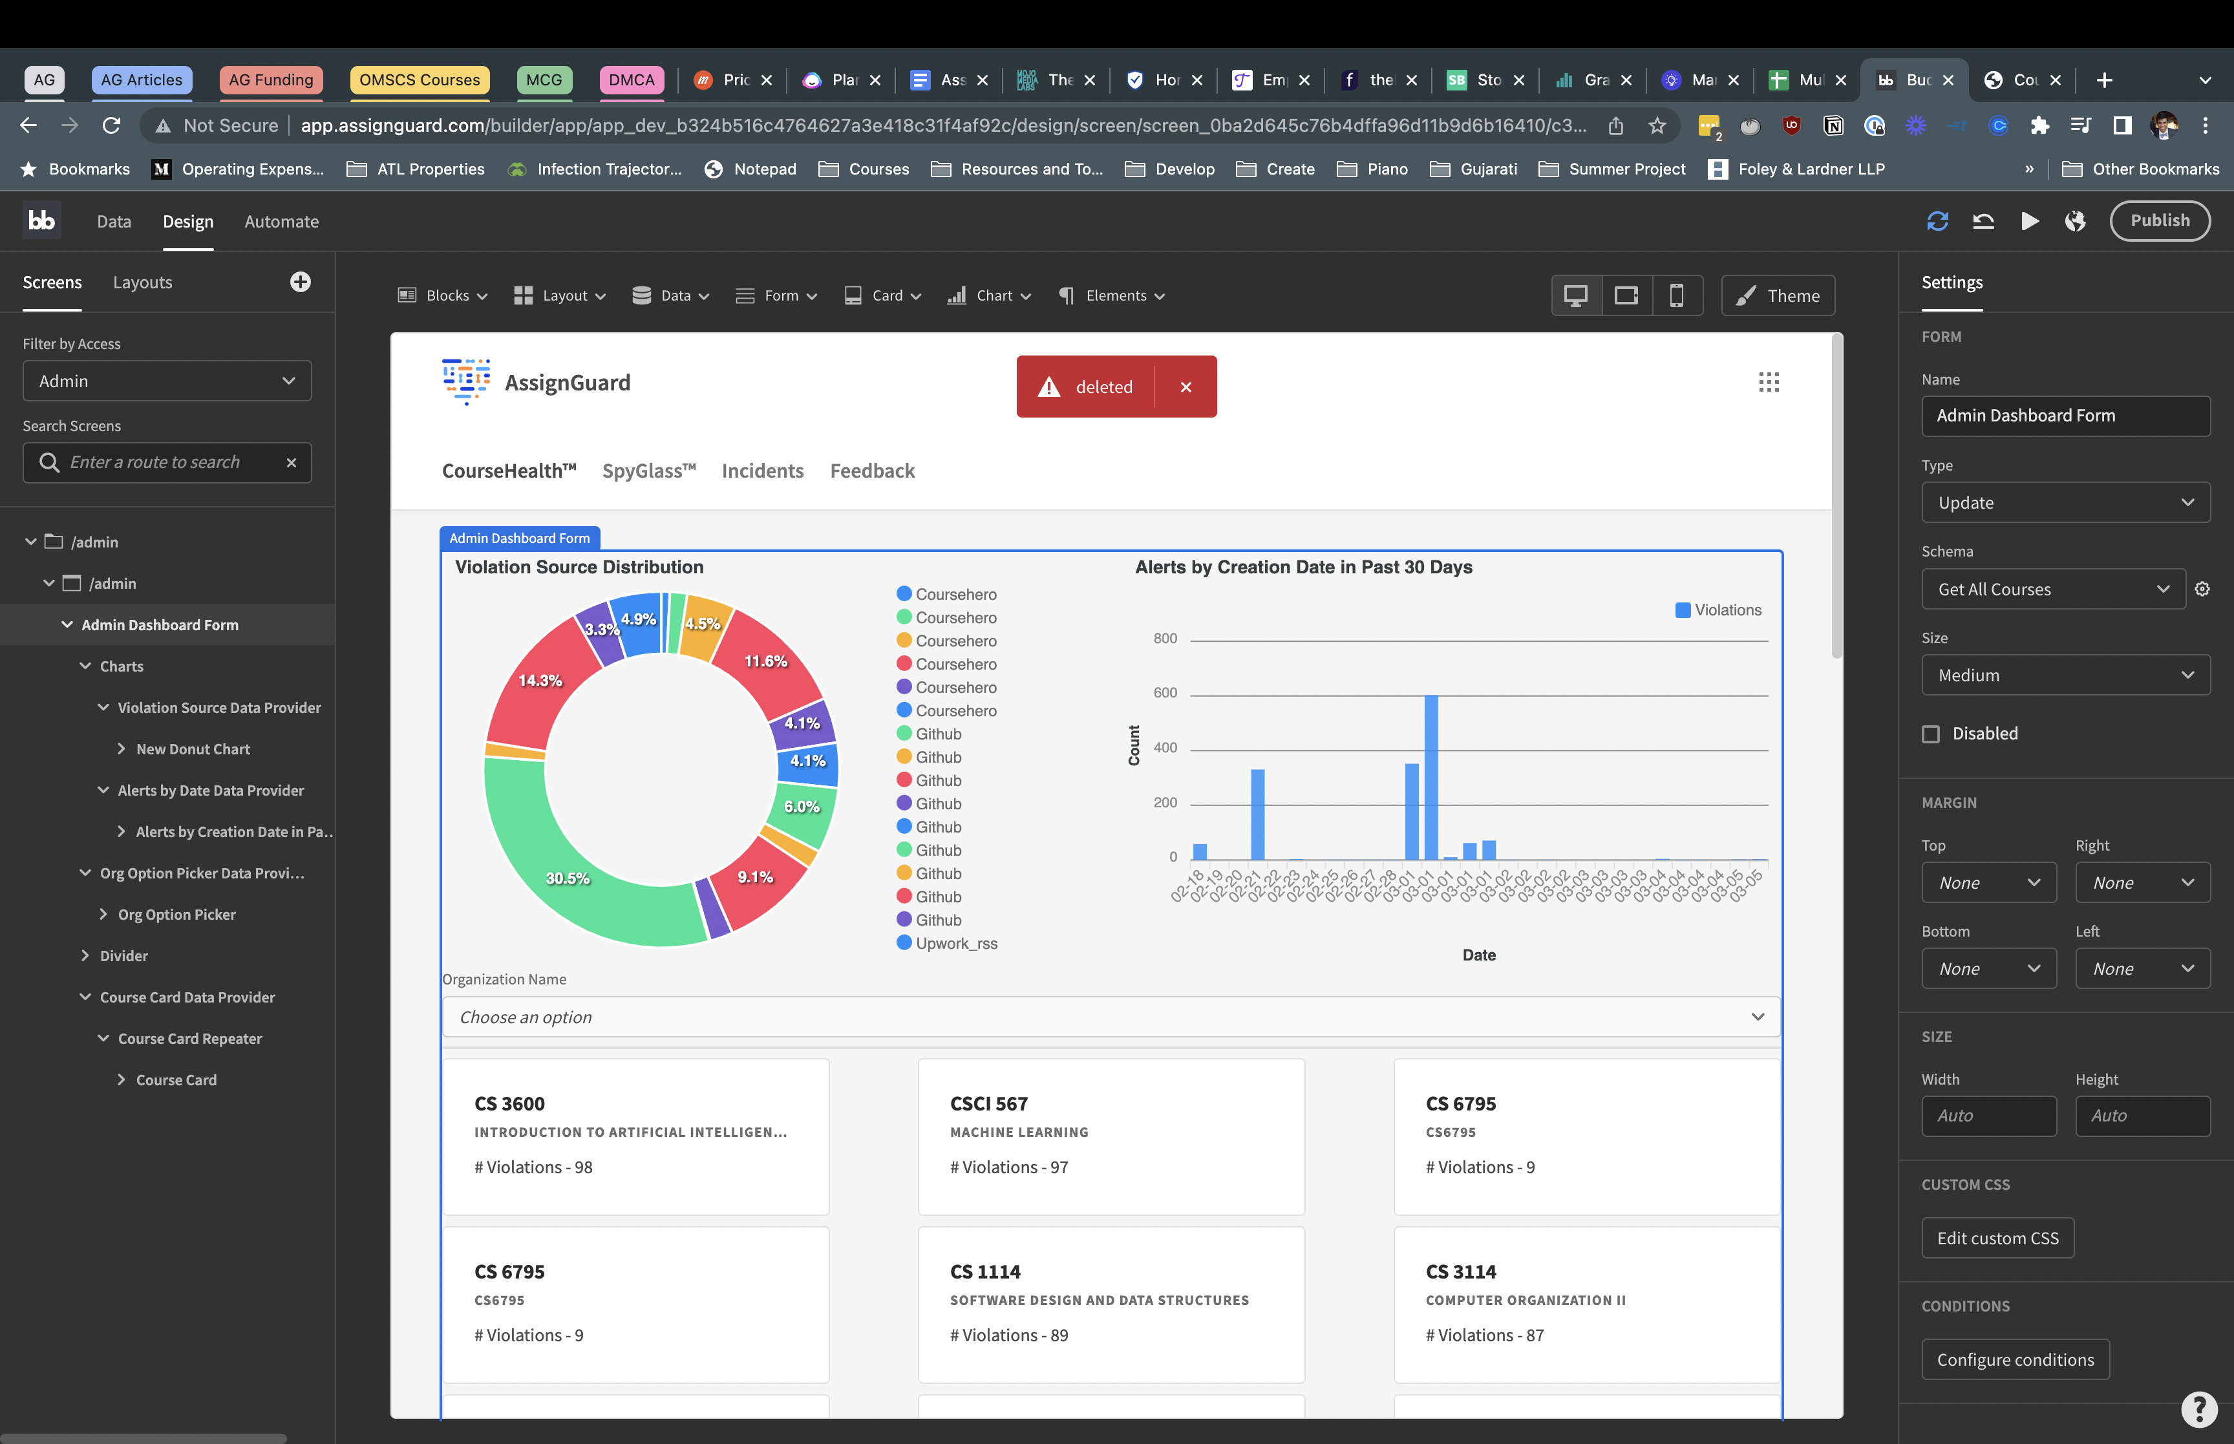Switch to desktop preview icon

pos(1576,295)
